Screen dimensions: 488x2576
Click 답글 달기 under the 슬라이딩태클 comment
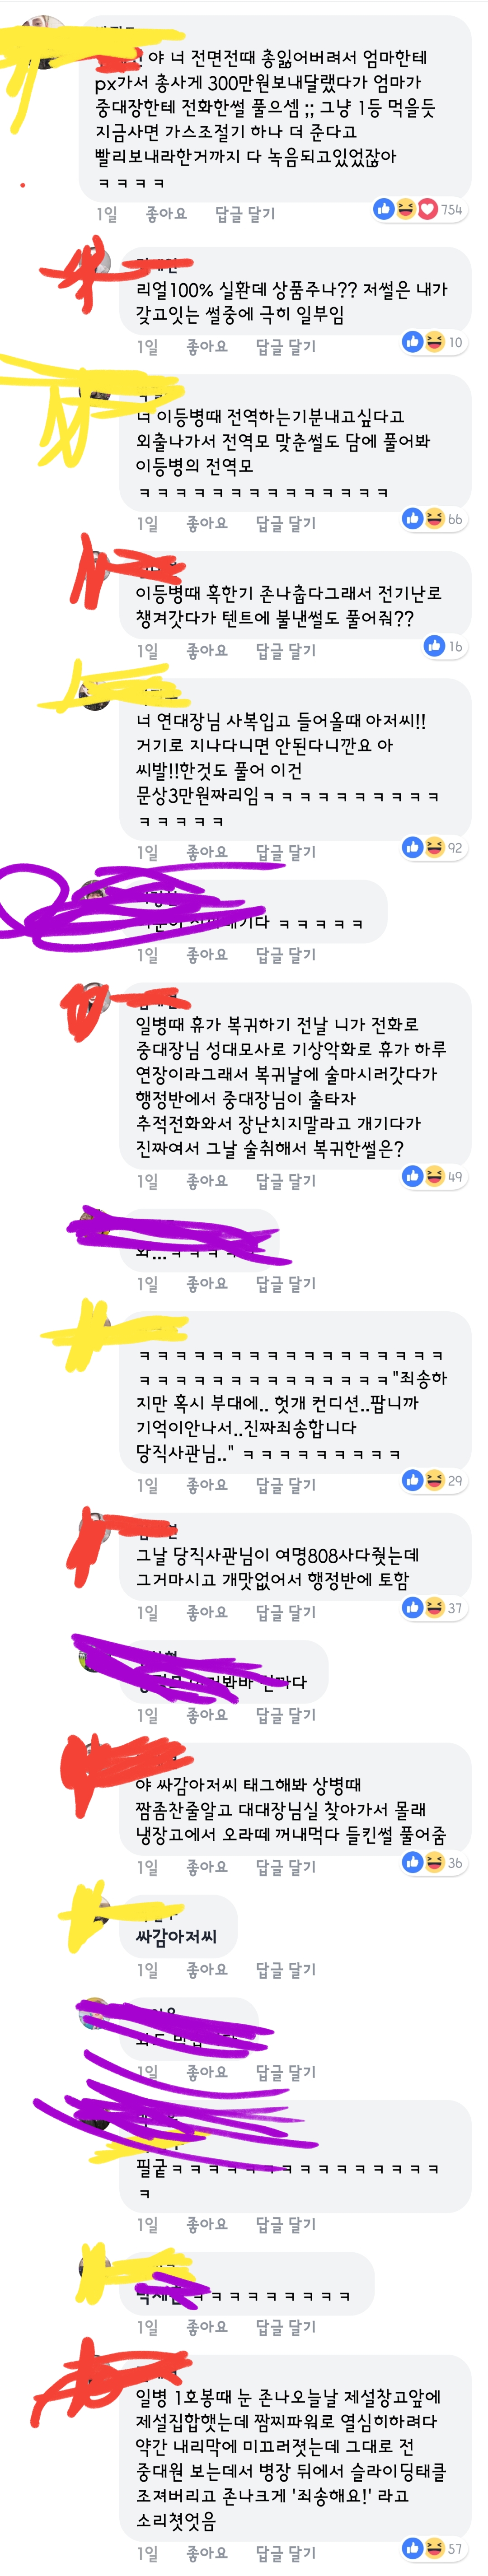[286, 2552]
